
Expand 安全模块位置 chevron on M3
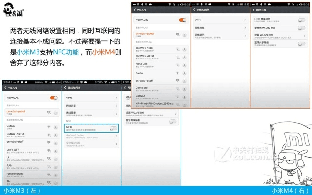(116, 144)
